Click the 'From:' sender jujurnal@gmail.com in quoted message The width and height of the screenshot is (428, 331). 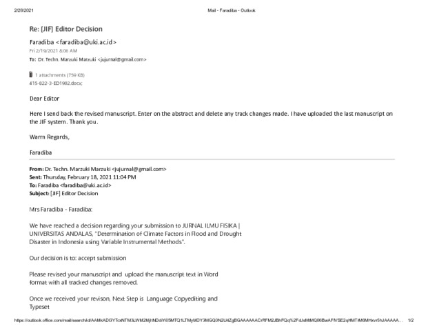(139, 169)
